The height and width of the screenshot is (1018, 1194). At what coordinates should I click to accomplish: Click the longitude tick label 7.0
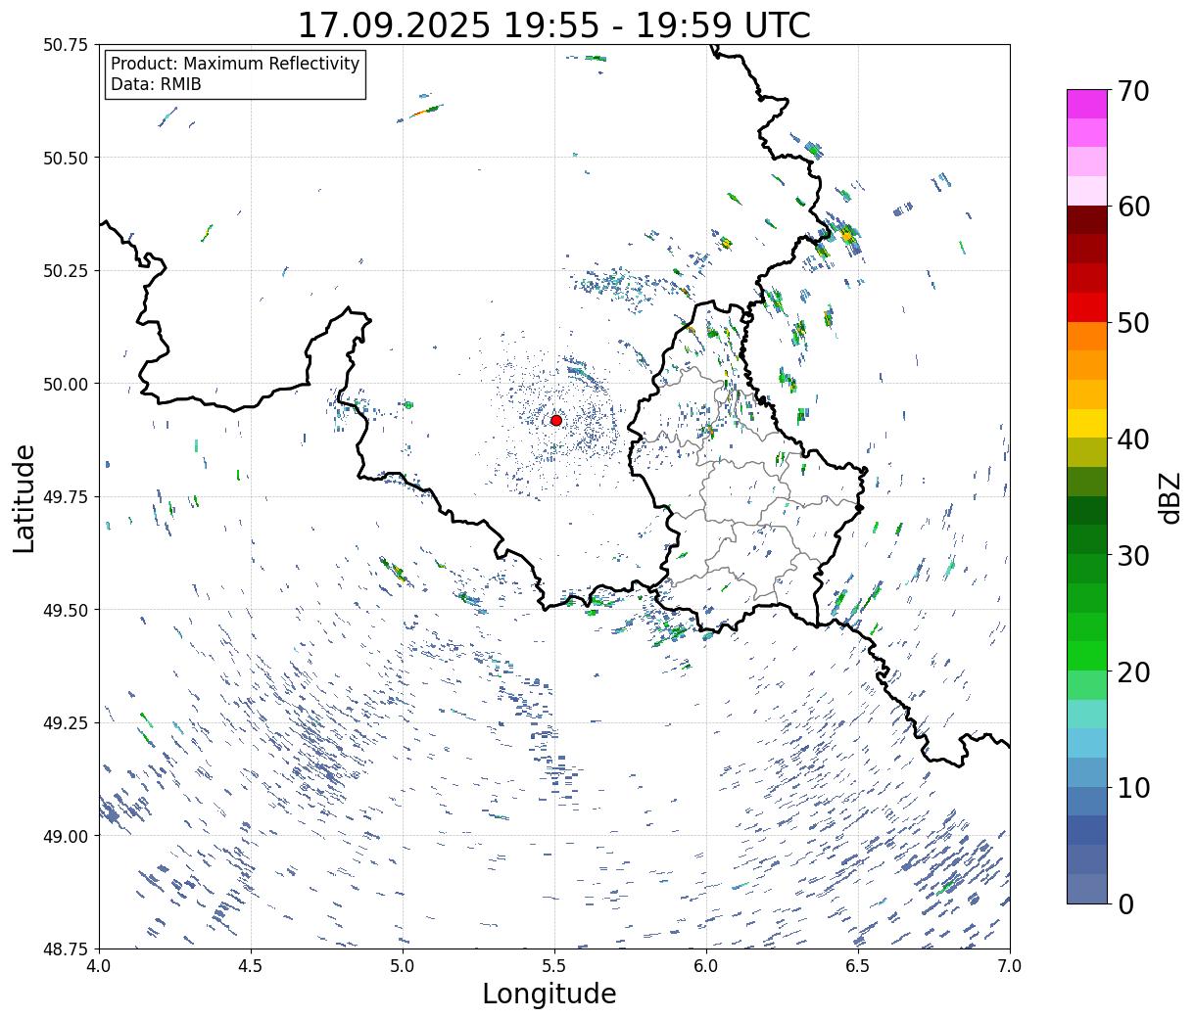tap(1010, 965)
